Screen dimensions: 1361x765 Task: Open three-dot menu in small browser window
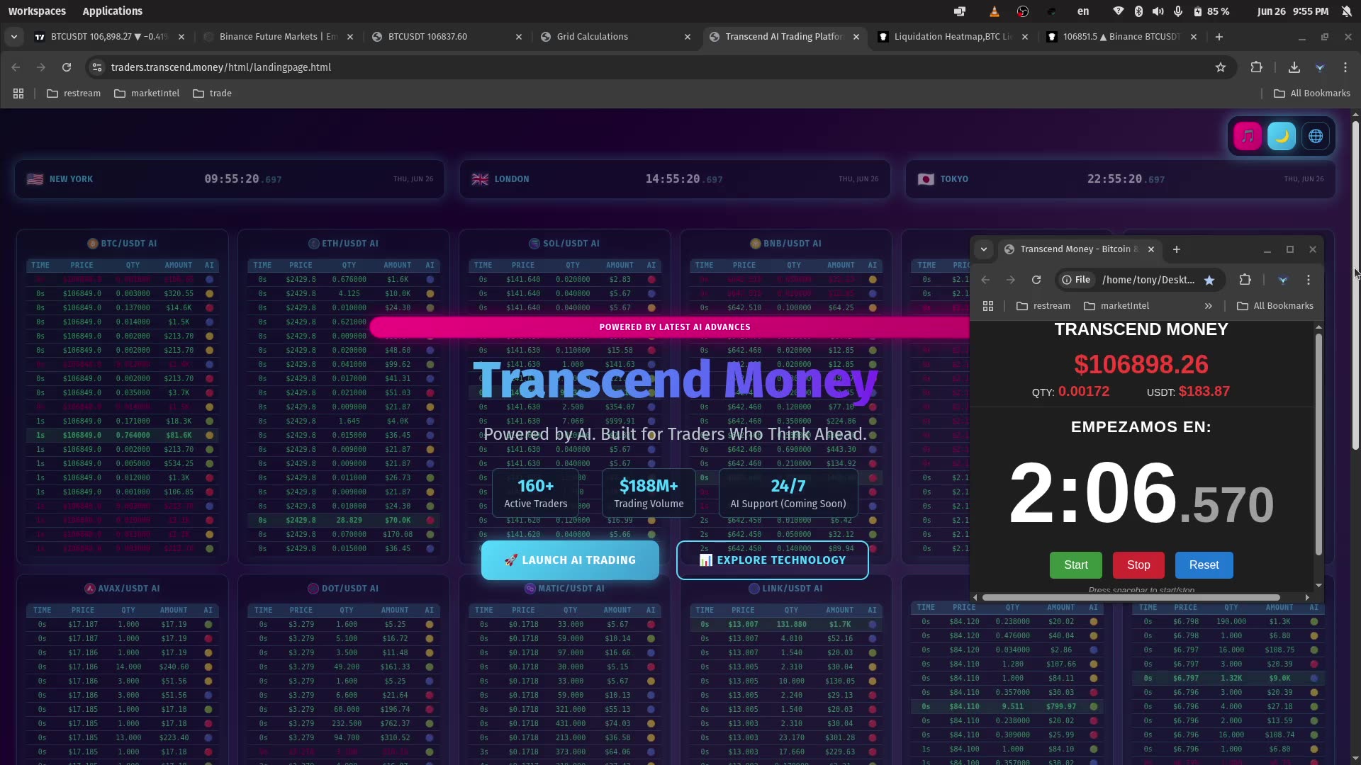pyautogui.click(x=1308, y=280)
